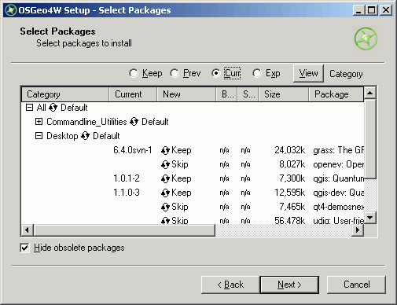This screenshot has height=305, width=397.
Task: Click the Category column header
Action: (x=65, y=94)
